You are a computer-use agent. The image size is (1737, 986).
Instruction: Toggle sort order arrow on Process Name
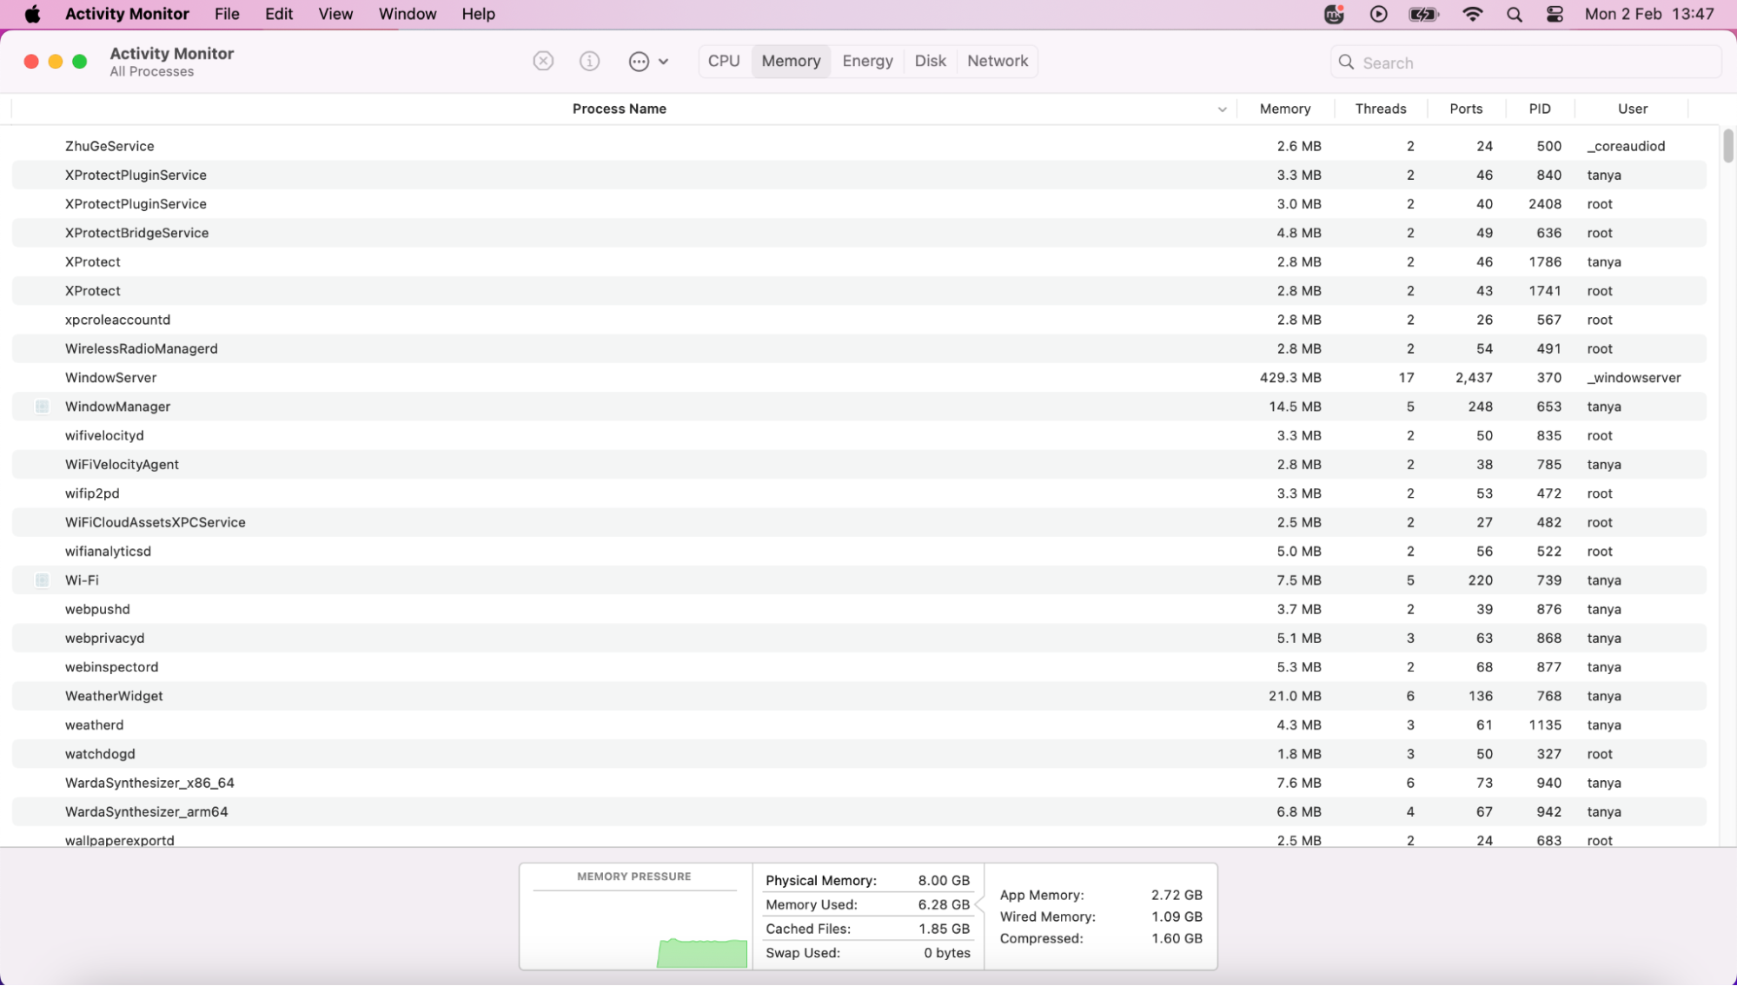coord(1222,109)
